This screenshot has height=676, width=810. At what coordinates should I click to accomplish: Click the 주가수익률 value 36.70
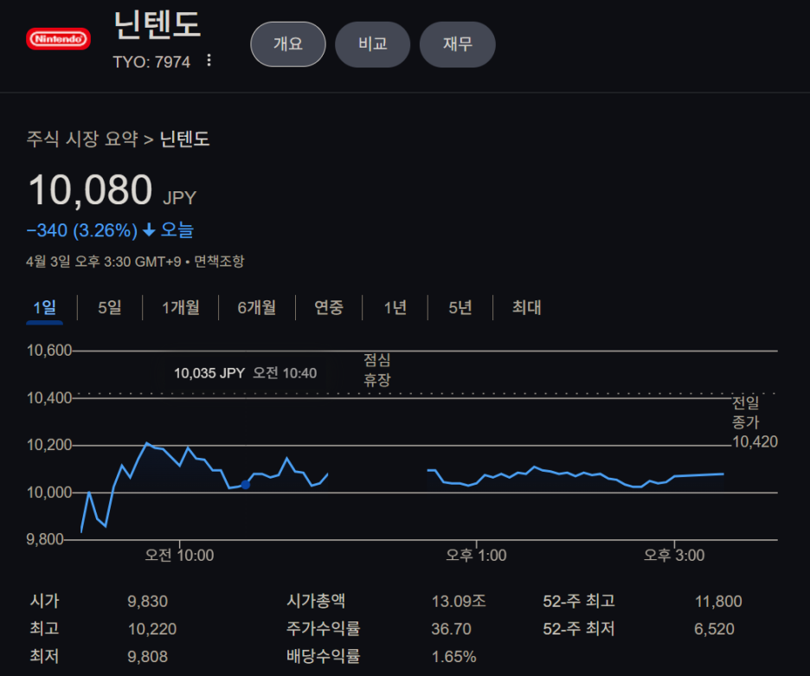point(451,628)
